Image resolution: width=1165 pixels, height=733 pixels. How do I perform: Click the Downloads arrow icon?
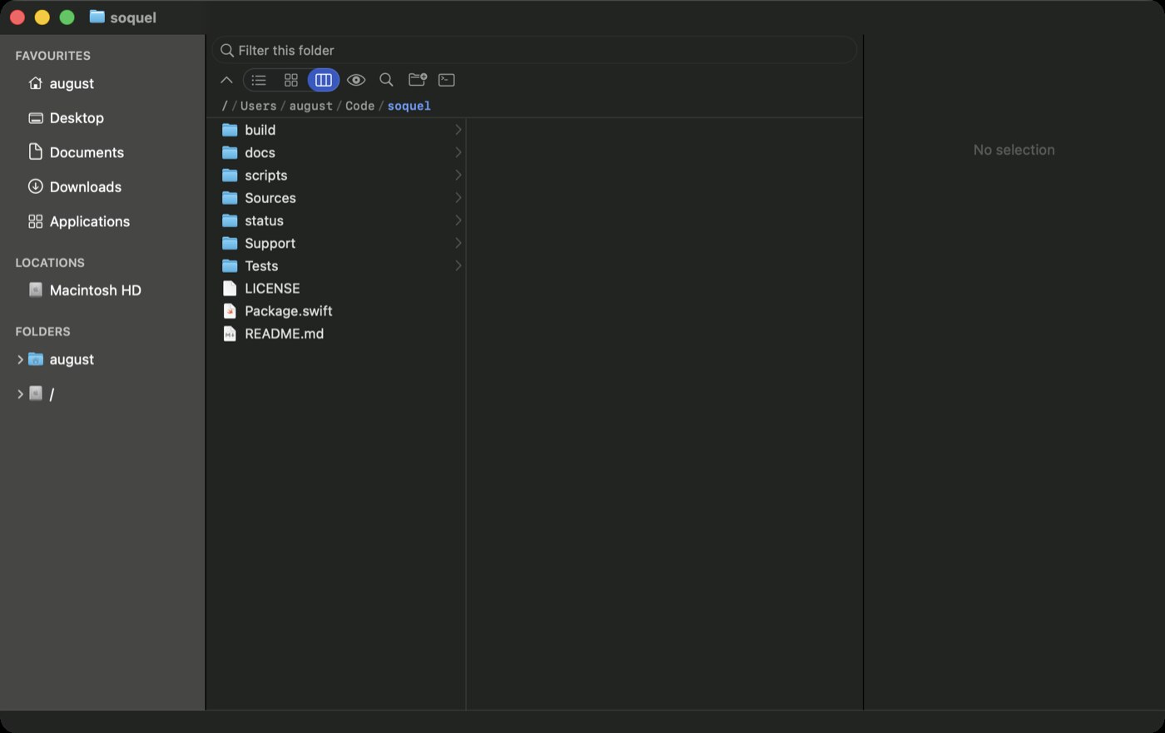[35, 186]
